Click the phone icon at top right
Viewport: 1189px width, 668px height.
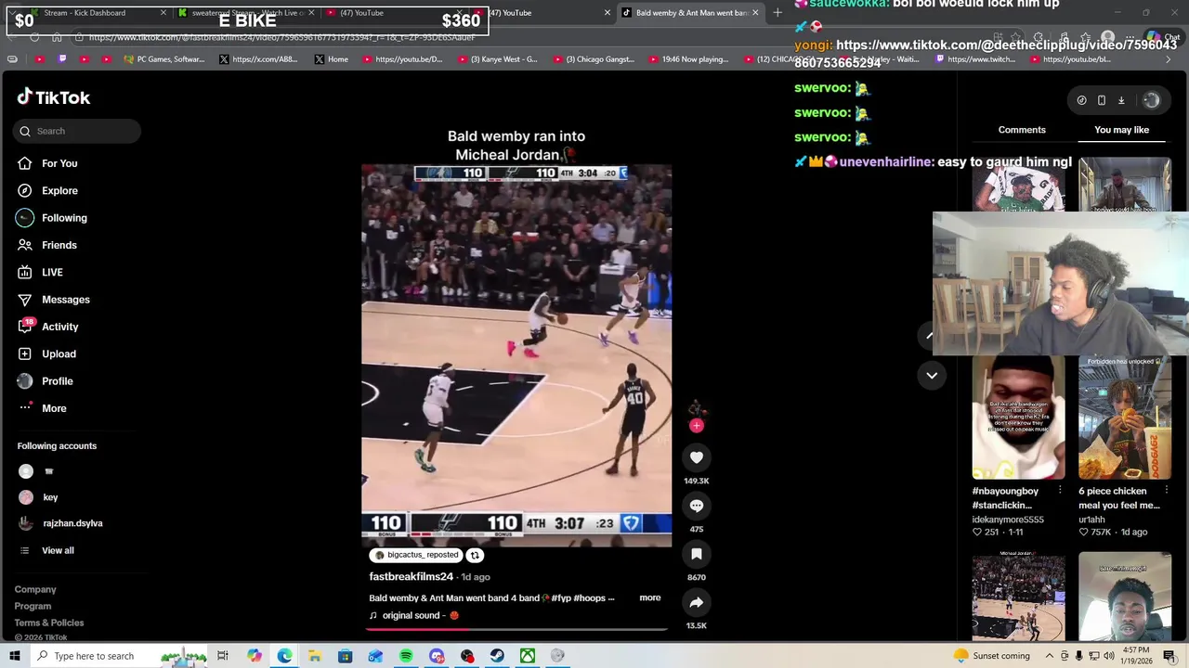(1102, 100)
